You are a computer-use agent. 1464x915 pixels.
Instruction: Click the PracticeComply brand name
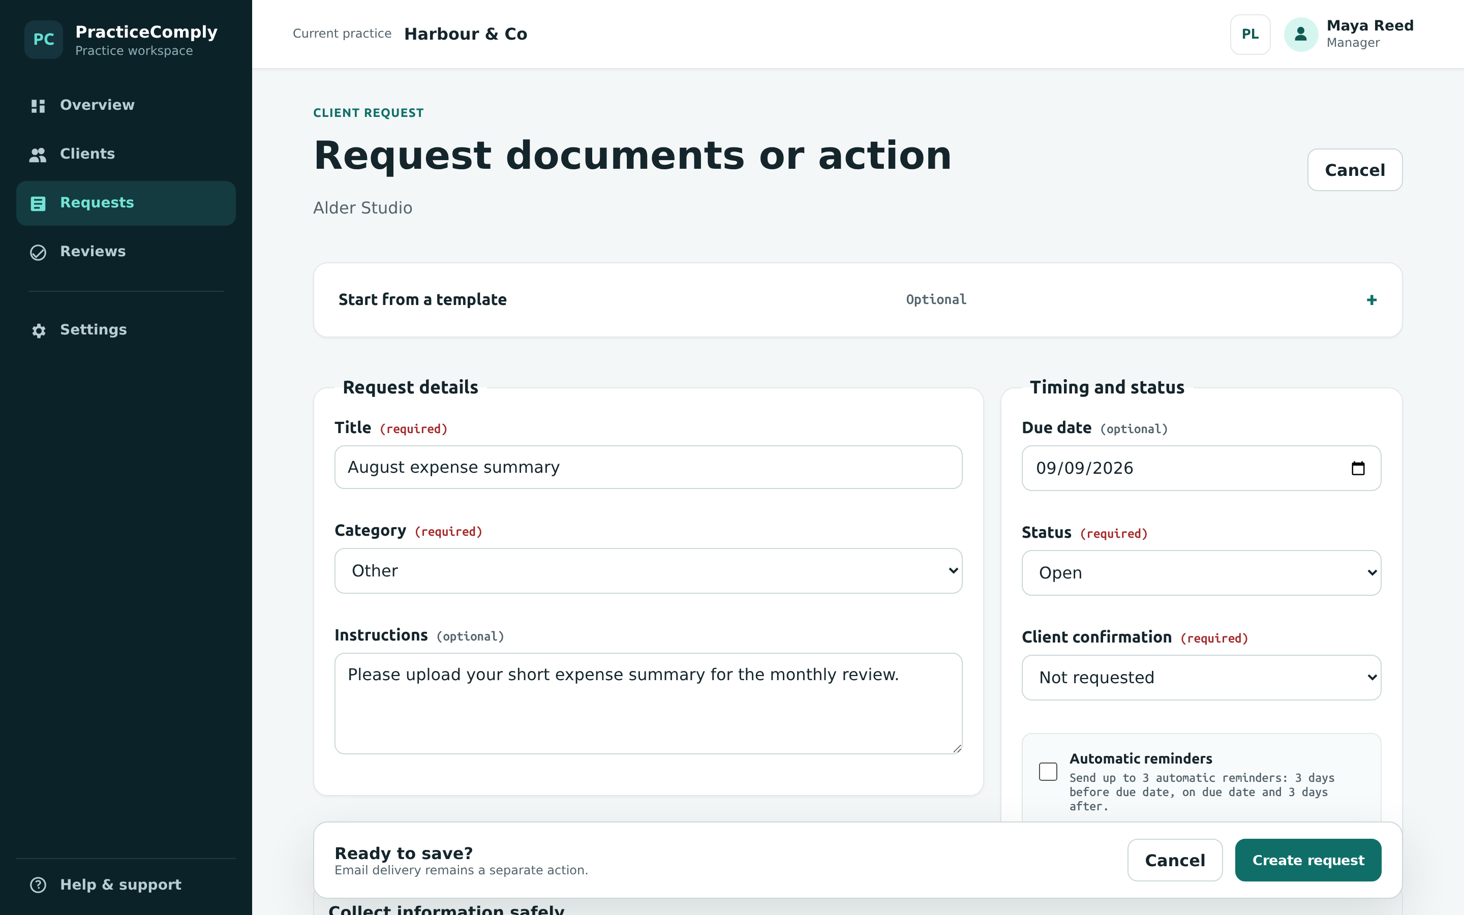point(146,32)
